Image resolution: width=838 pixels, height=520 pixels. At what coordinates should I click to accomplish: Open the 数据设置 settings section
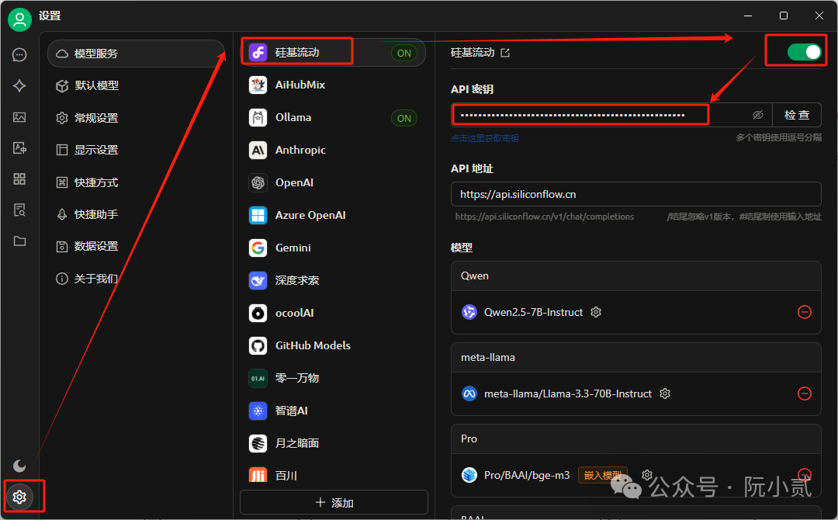136,246
